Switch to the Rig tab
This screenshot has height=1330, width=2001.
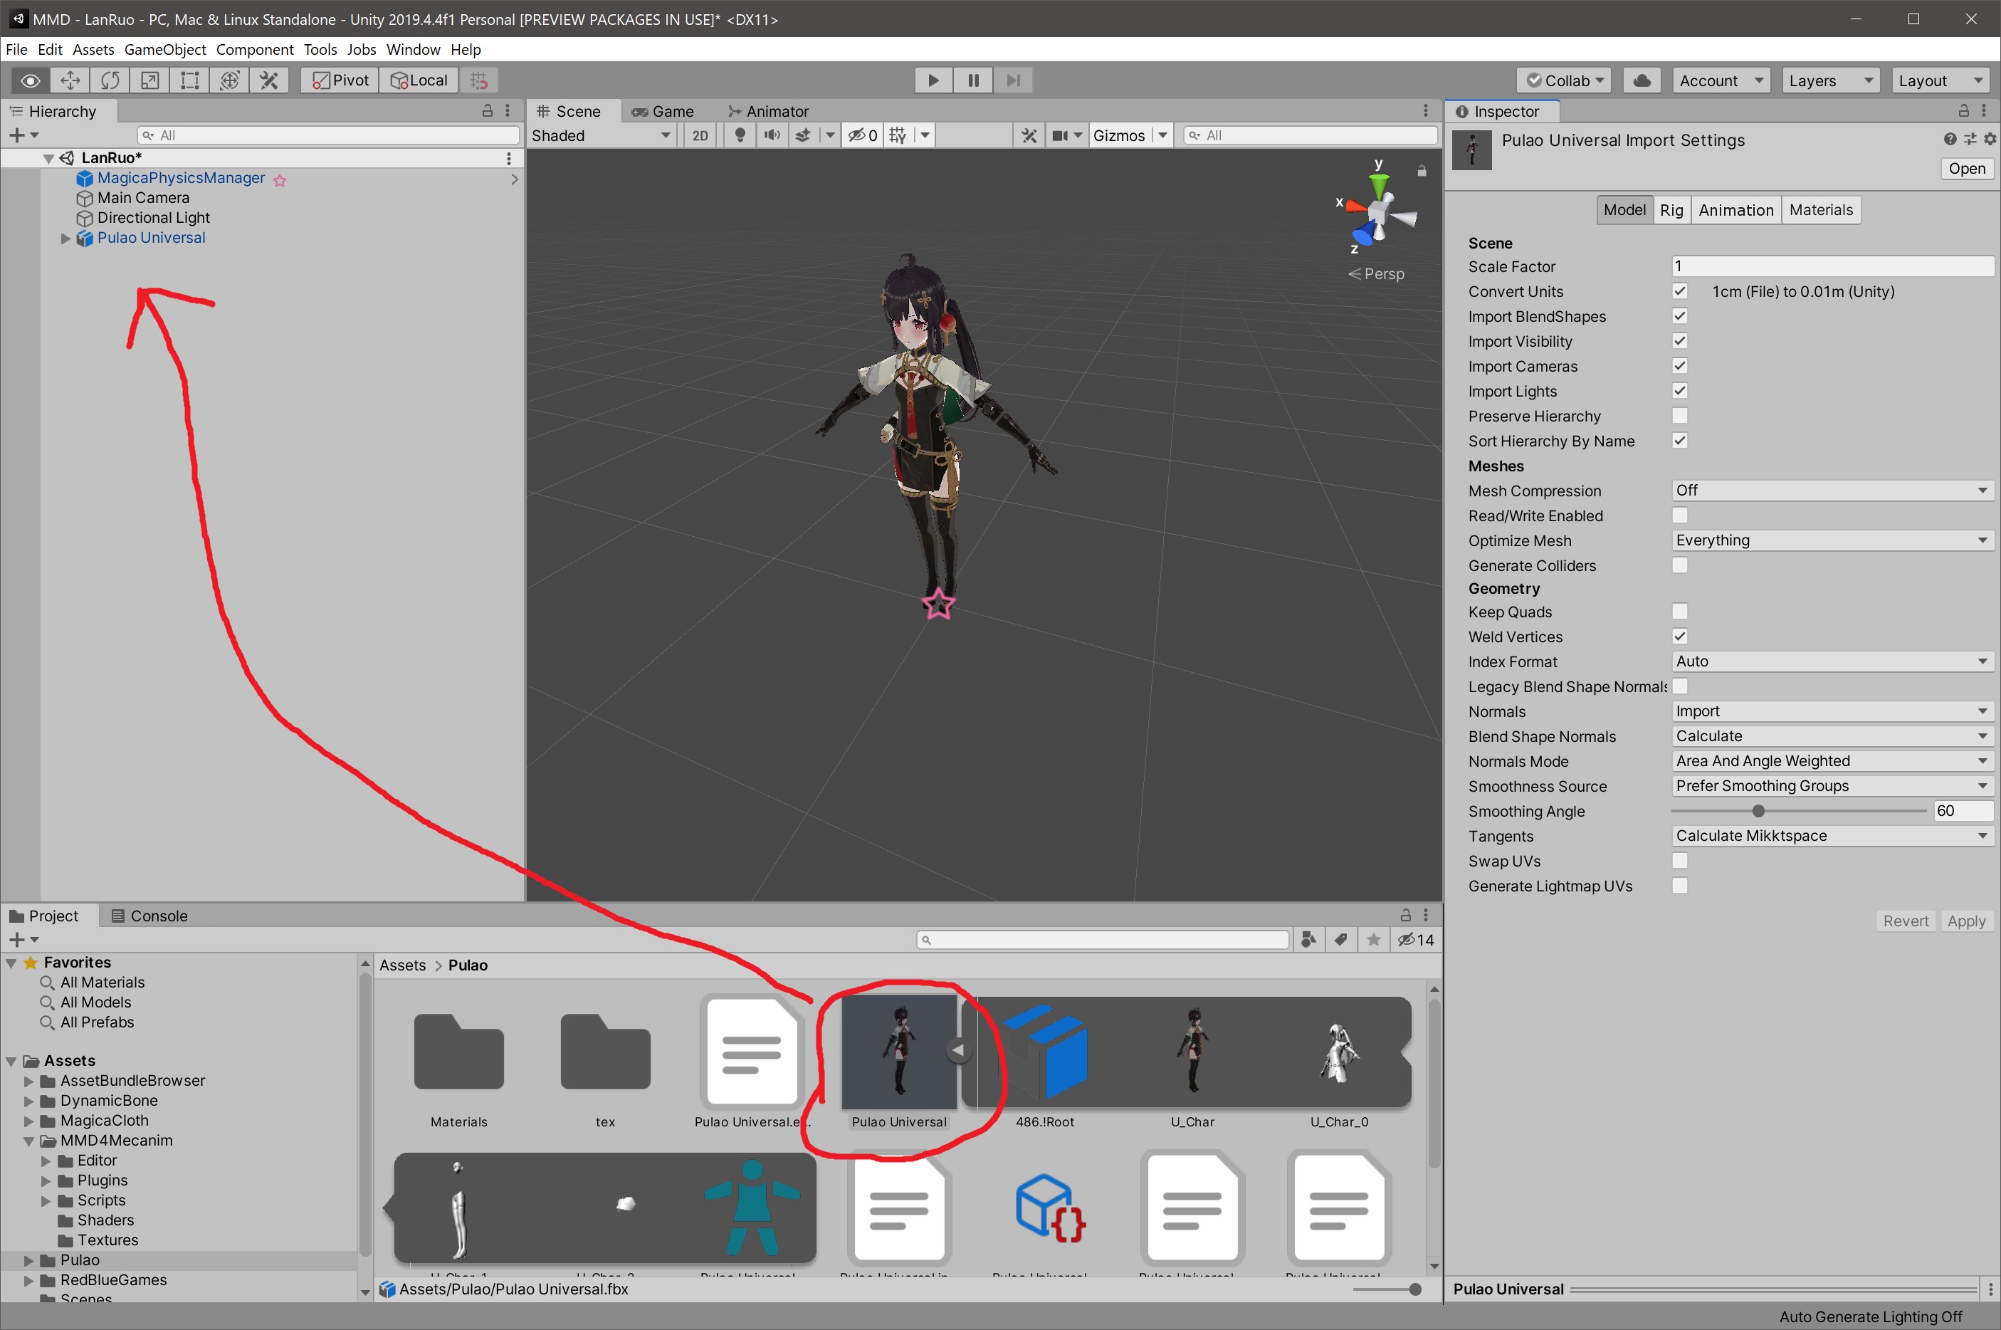pyautogui.click(x=1670, y=209)
